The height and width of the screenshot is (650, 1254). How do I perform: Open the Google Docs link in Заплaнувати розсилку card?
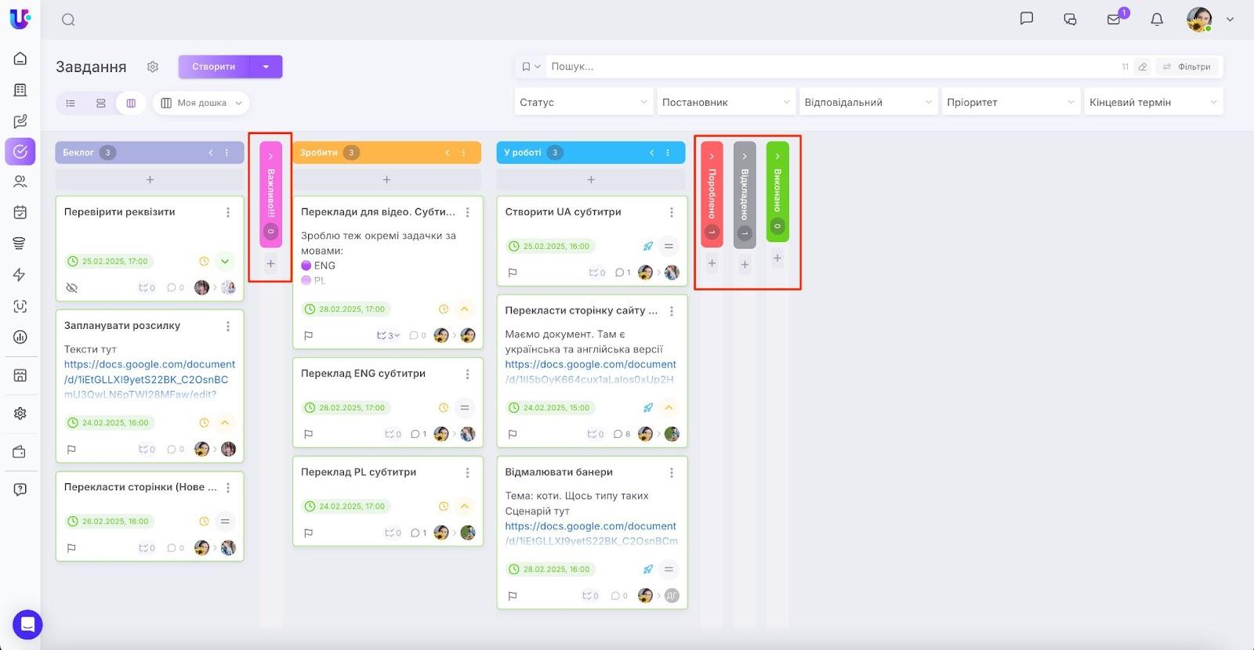click(149, 380)
